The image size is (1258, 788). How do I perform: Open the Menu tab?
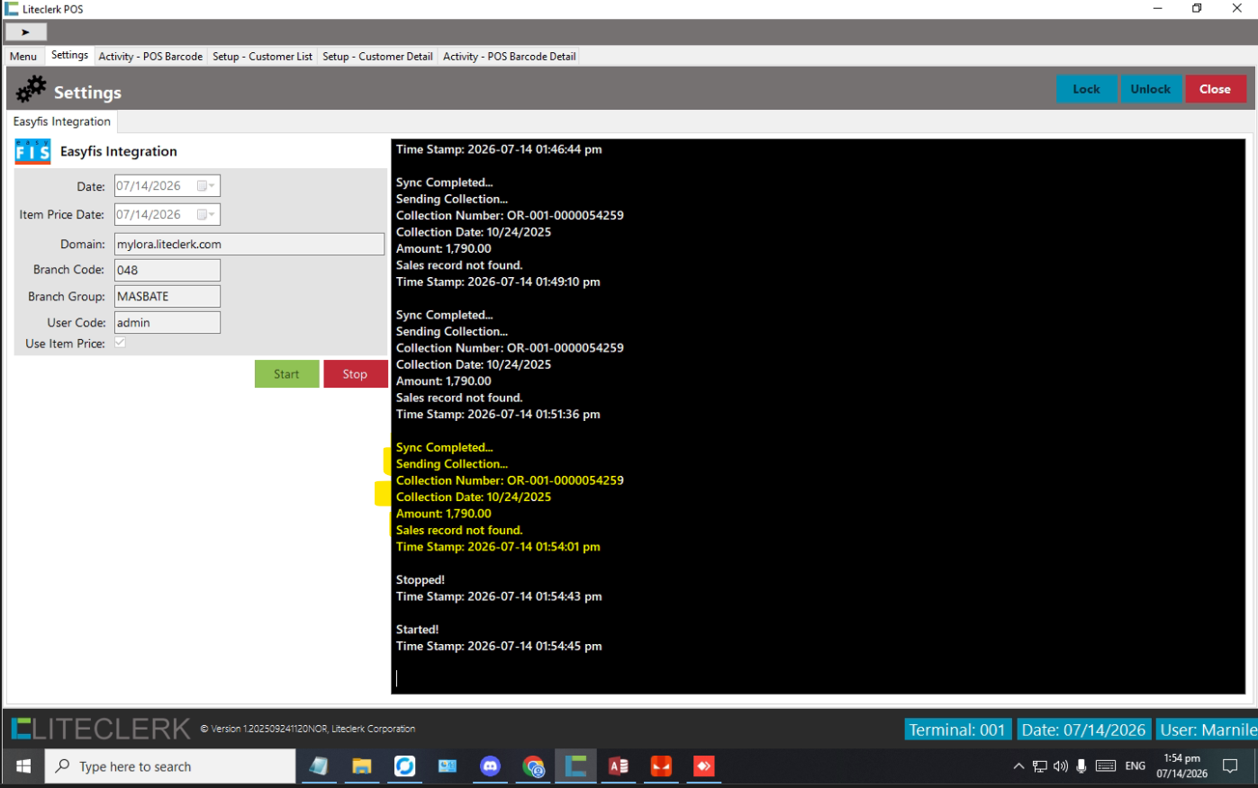click(x=23, y=56)
